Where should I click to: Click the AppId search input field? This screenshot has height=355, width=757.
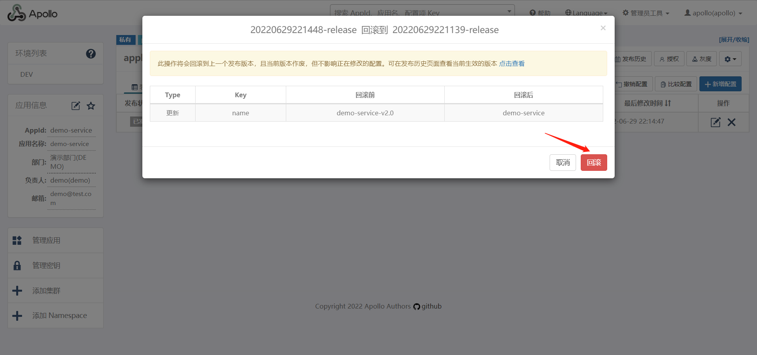(418, 13)
